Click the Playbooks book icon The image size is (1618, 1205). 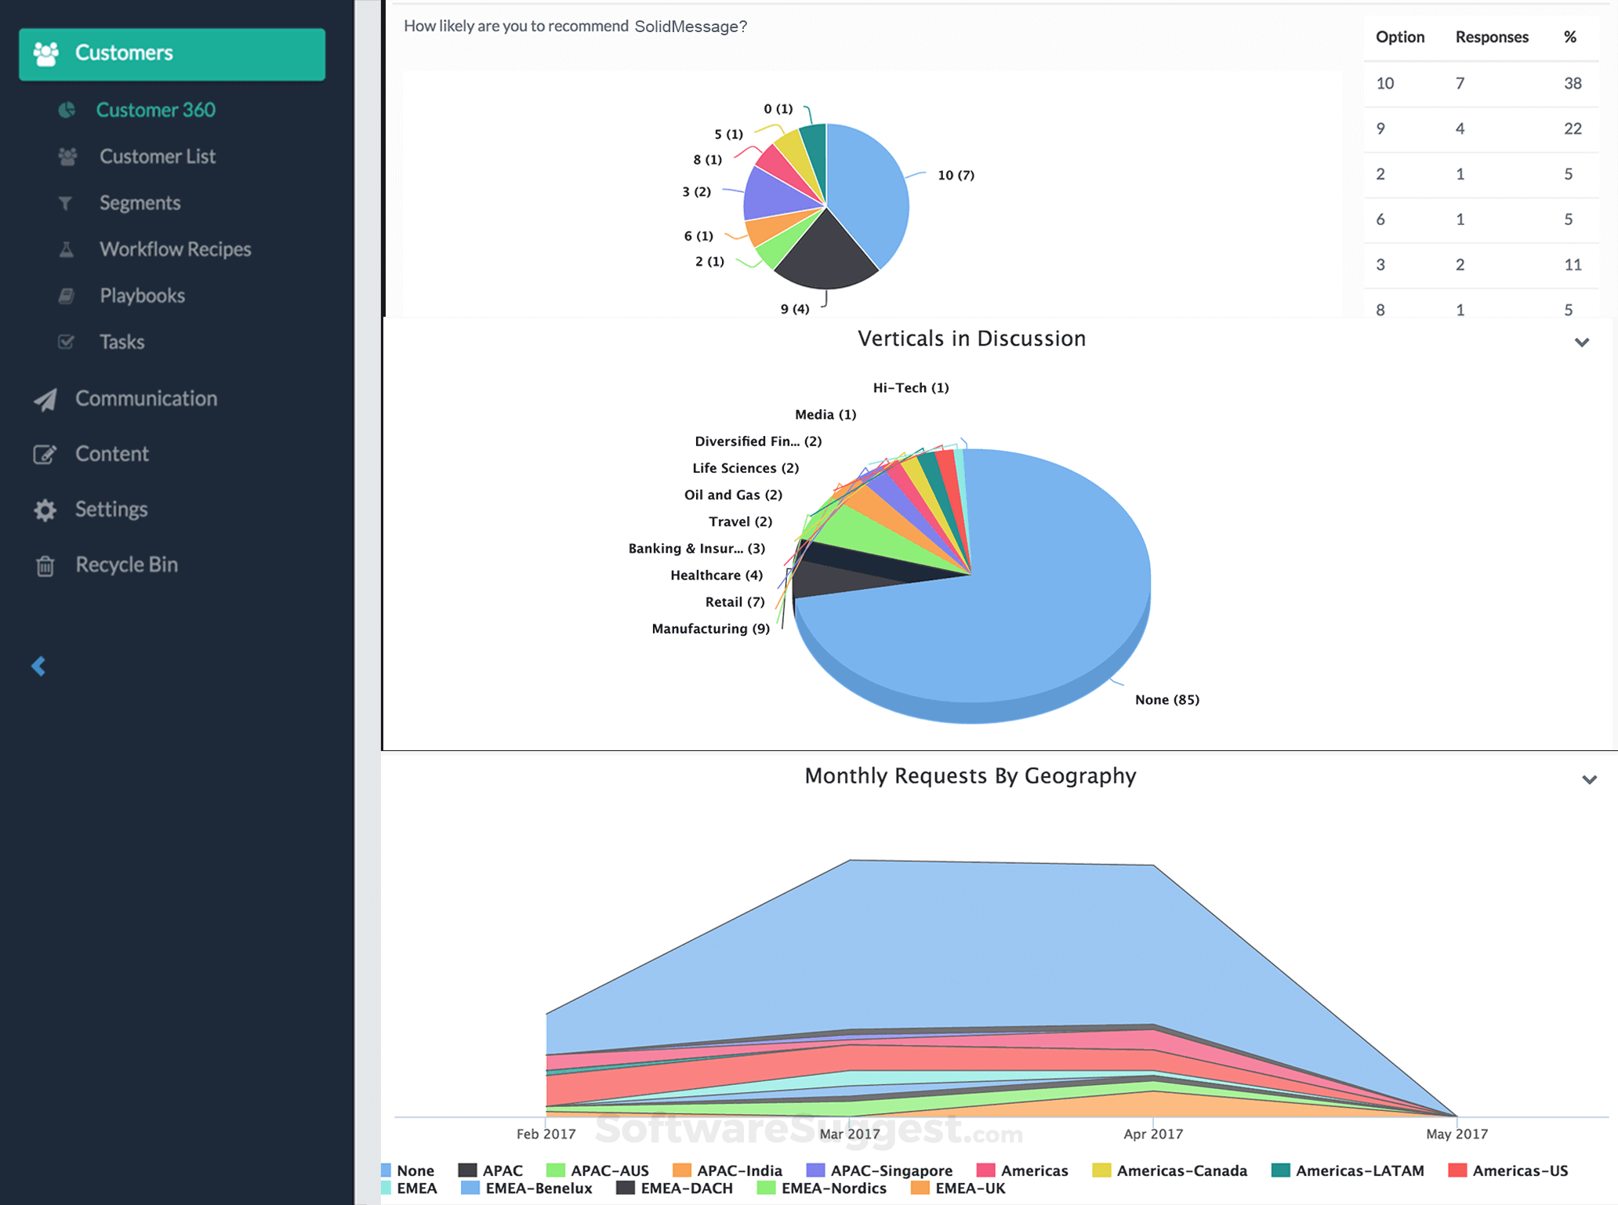point(67,296)
